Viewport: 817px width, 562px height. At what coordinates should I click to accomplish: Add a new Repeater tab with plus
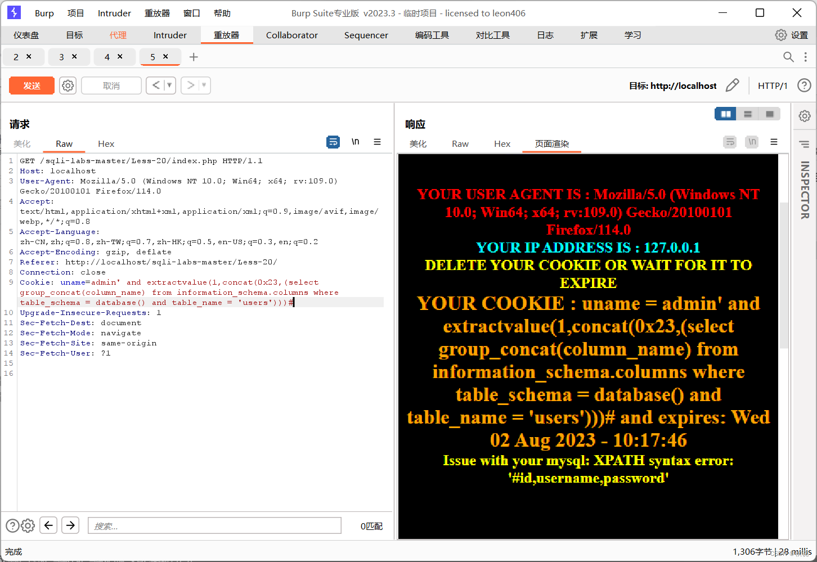[x=194, y=57]
